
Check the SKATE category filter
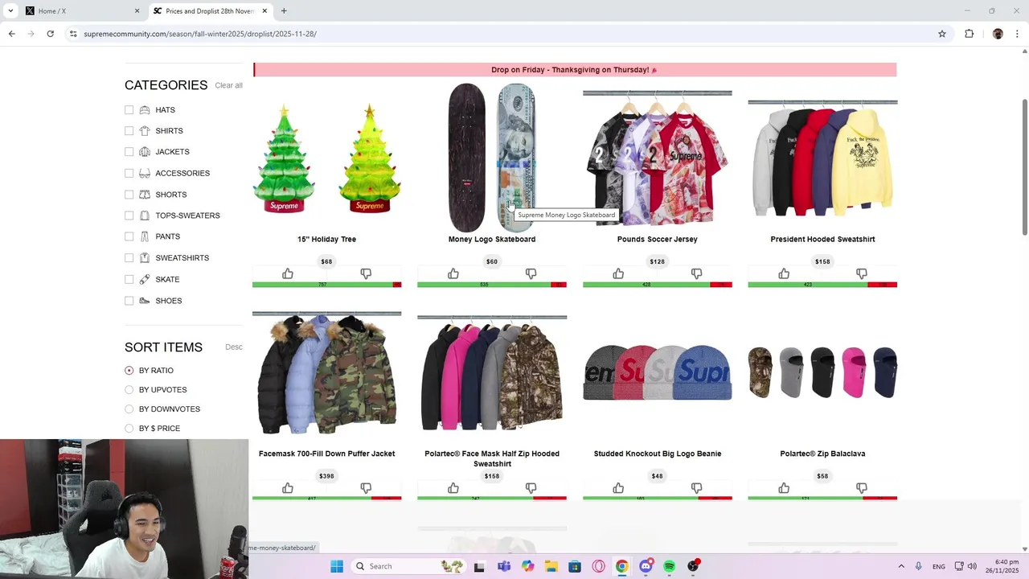click(x=129, y=279)
